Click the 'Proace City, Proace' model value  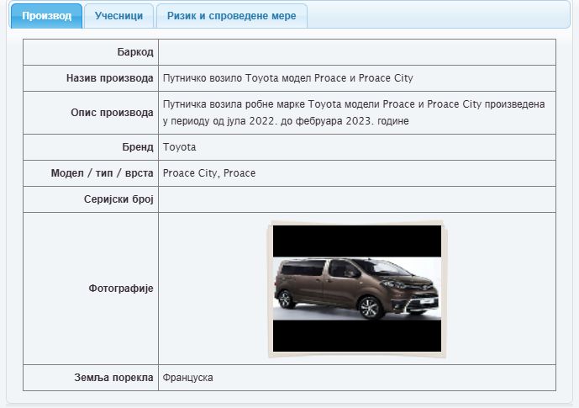[x=209, y=173]
